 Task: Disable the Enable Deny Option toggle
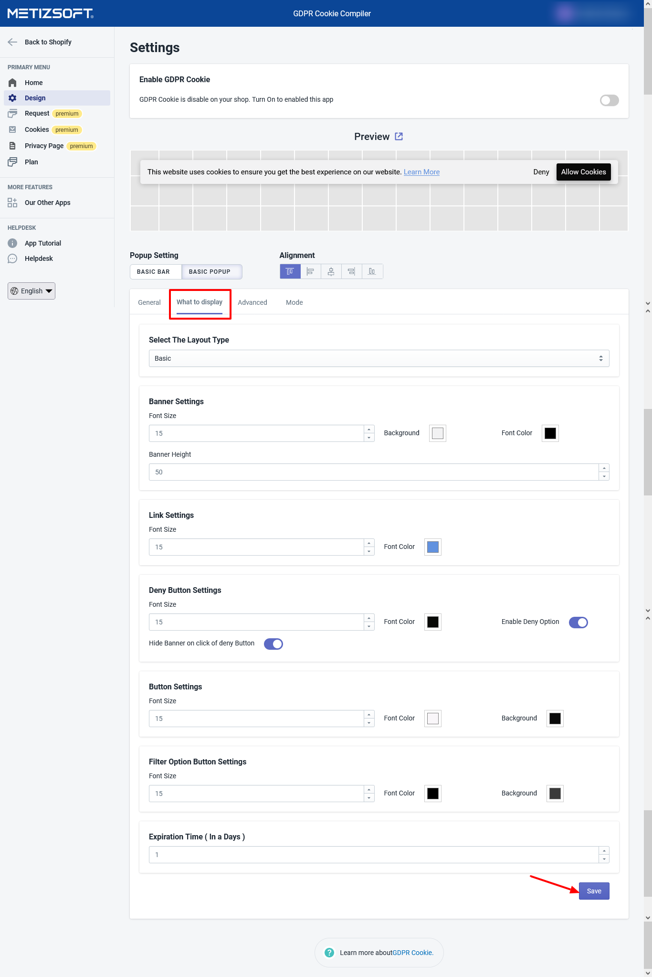click(x=578, y=623)
